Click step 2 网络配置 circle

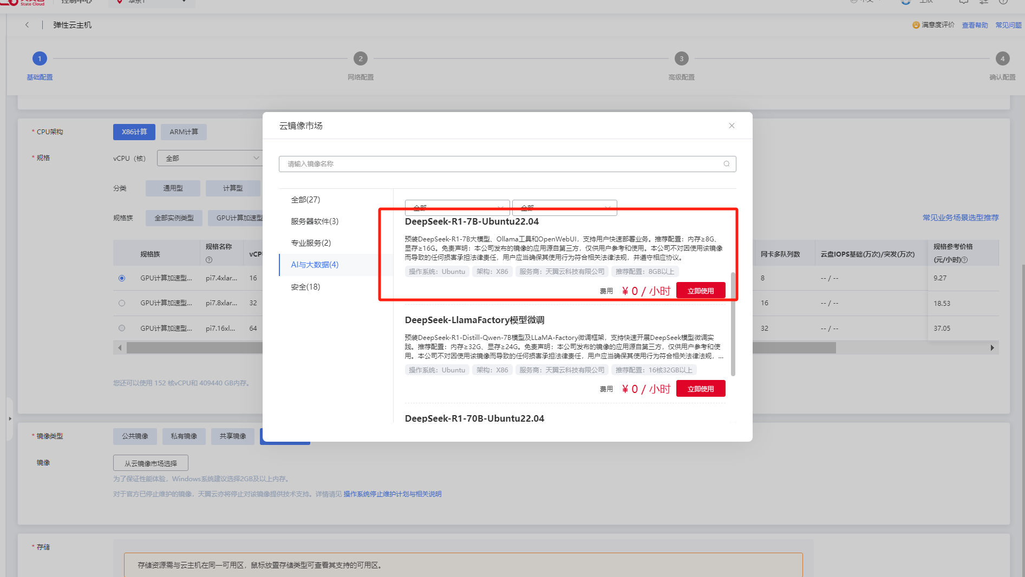pos(361,58)
